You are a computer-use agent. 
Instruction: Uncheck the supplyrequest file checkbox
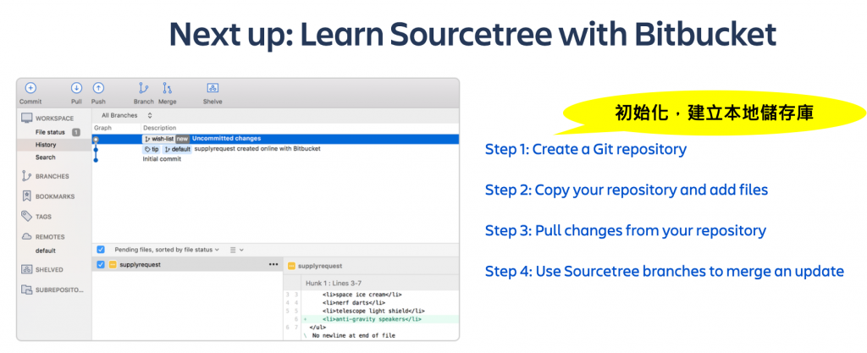[x=101, y=265]
